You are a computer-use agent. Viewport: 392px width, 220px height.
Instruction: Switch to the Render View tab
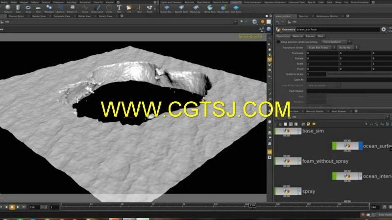click(x=39, y=16)
